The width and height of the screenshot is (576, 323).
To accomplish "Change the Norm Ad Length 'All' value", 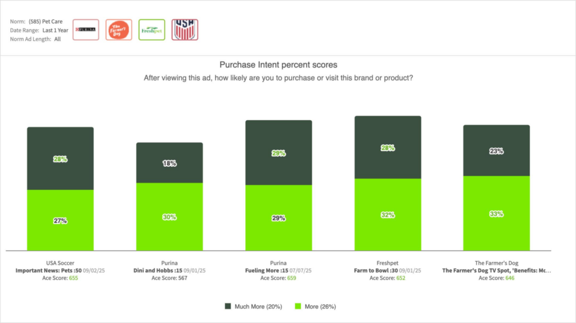I will 57,39.
